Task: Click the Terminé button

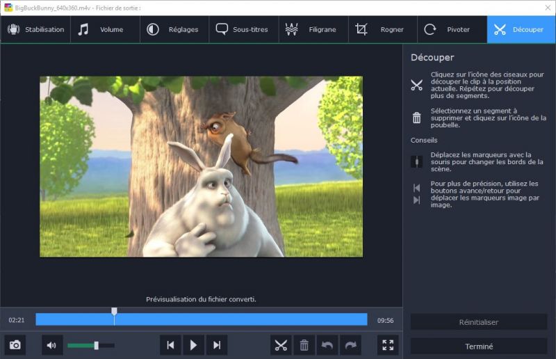Action: 479,346
